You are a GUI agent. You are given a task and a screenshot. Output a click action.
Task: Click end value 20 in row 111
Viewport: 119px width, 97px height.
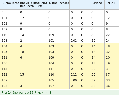click(112, 58)
